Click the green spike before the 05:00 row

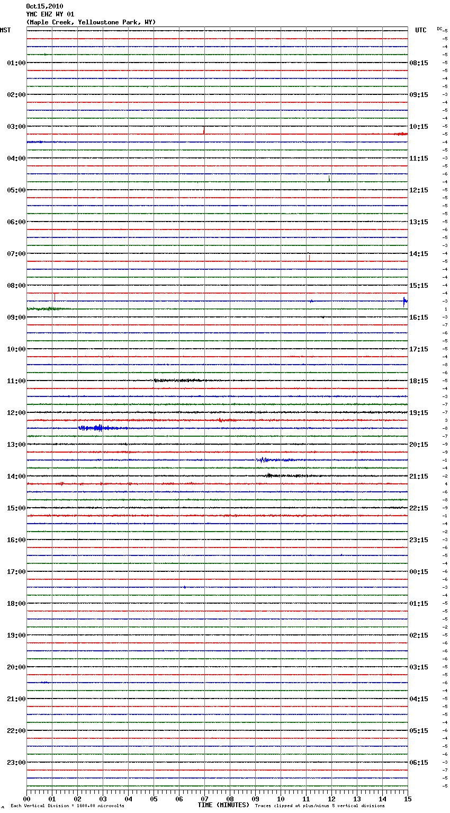[x=329, y=179]
